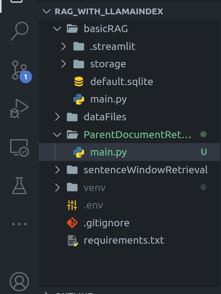The width and height of the screenshot is (221, 294).
Task: Click gray status dot on venv row
Action: pyautogui.click(x=203, y=187)
